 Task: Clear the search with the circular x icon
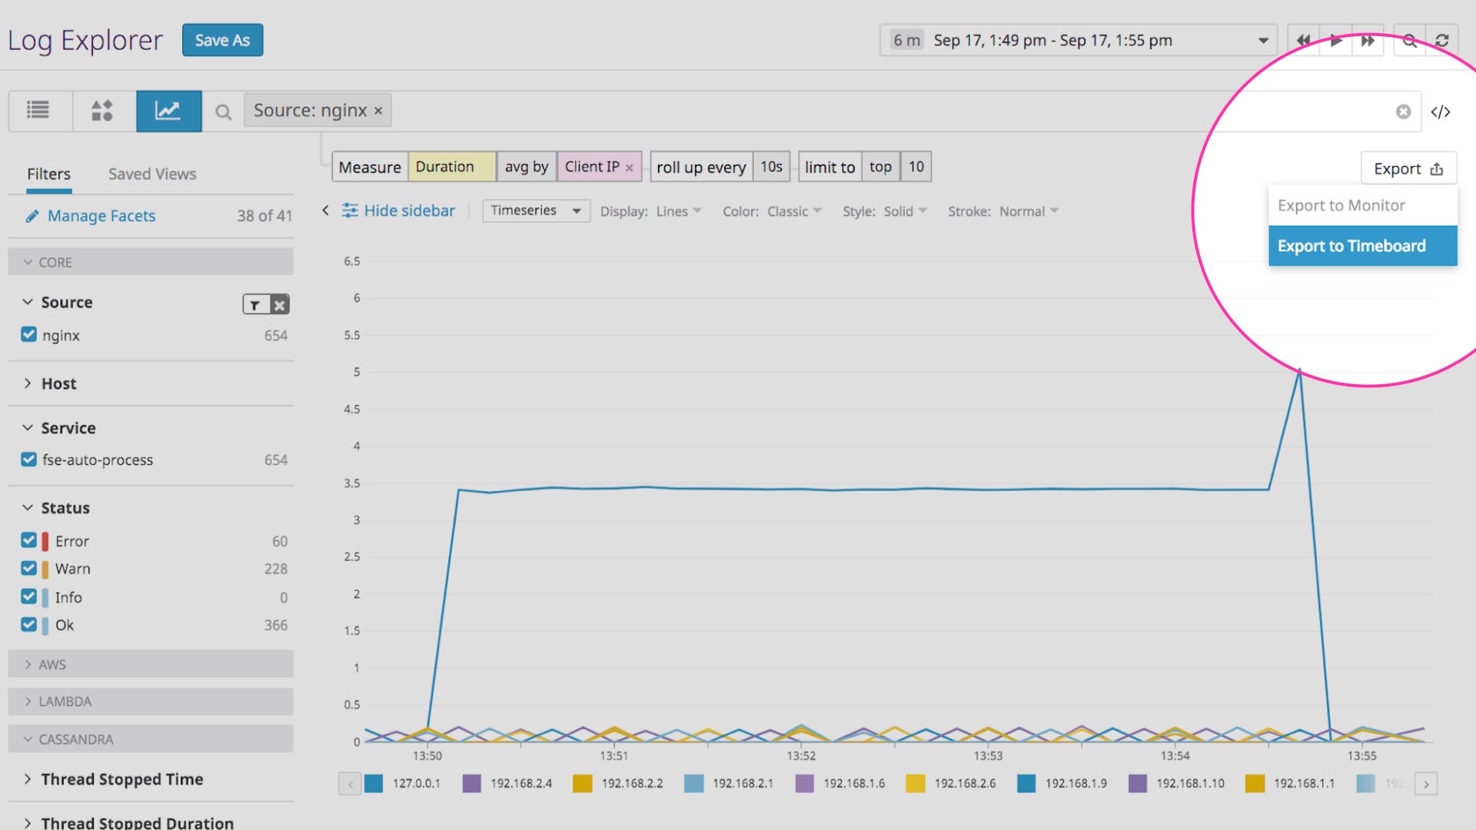[1404, 111]
